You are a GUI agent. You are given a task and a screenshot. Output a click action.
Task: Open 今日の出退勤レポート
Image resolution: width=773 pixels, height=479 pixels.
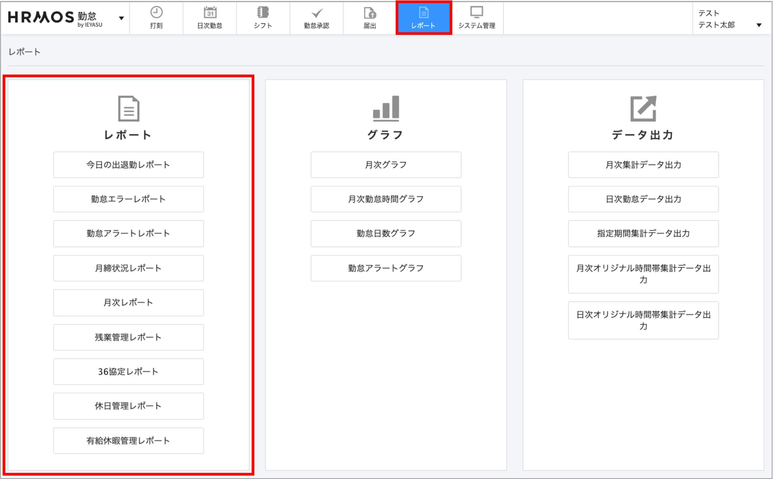(x=128, y=165)
